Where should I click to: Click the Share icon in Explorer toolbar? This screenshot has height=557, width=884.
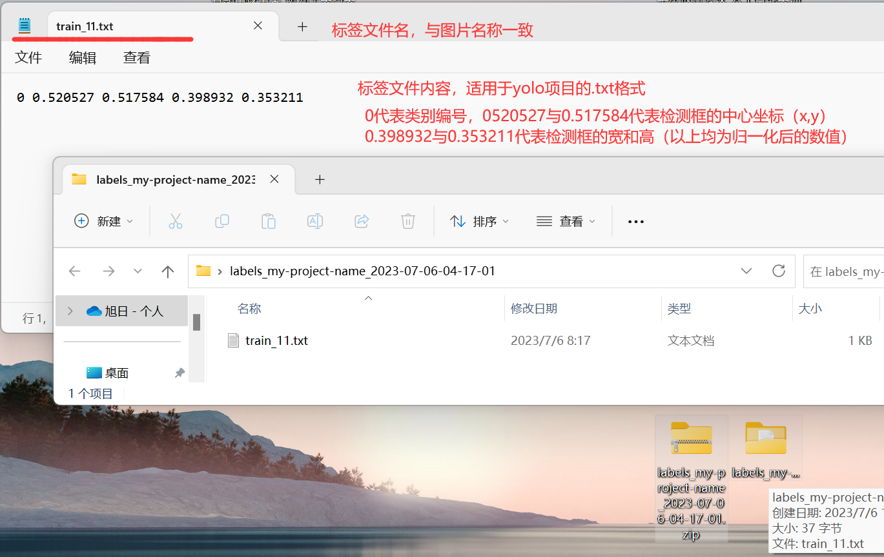pyautogui.click(x=361, y=221)
